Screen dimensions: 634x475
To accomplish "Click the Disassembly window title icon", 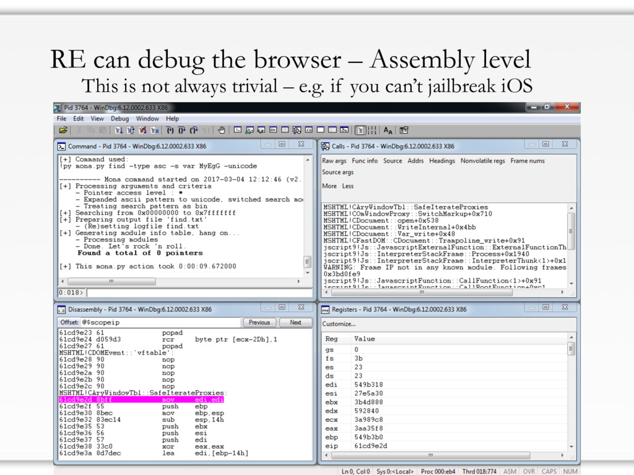I will pos(61,309).
